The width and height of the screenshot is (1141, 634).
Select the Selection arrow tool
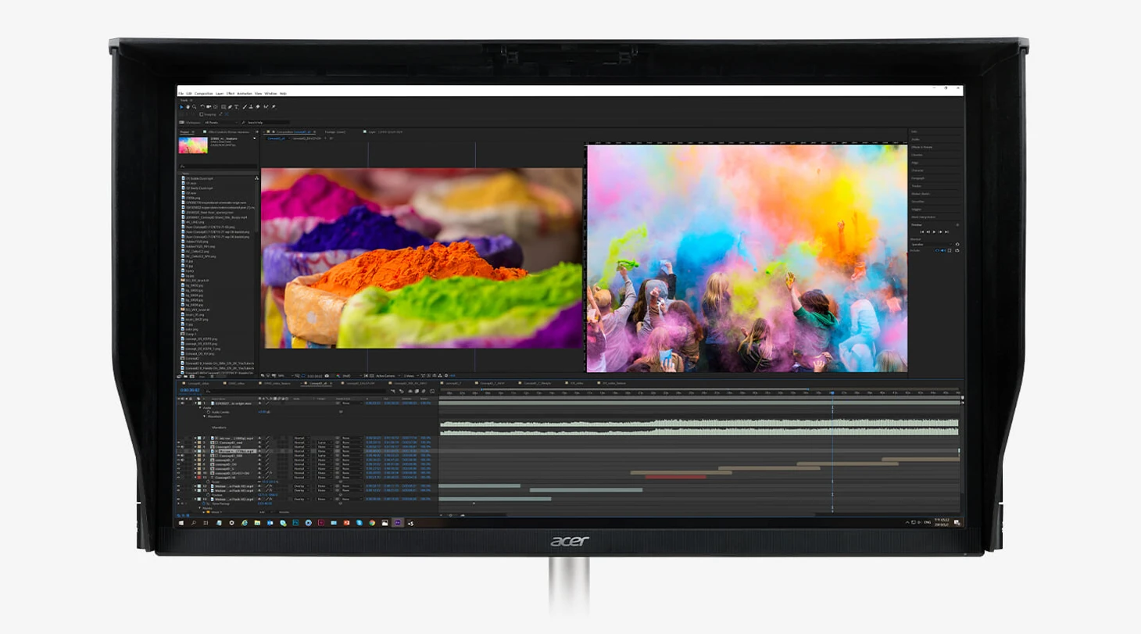coord(181,107)
